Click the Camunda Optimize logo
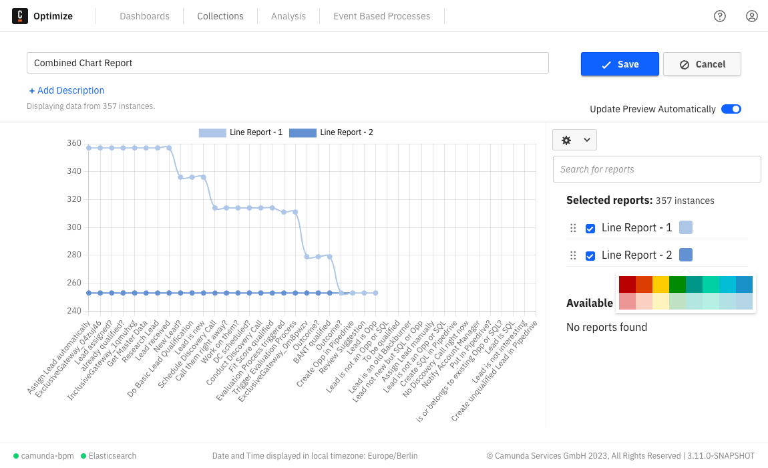Image resolution: width=768 pixels, height=468 pixels. pos(20,16)
